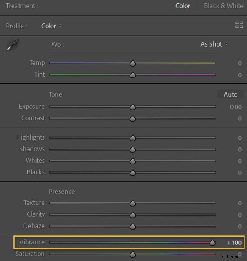247x261 pixels.
Task: Click the Saturation slider handle
Action: [133, 254]
